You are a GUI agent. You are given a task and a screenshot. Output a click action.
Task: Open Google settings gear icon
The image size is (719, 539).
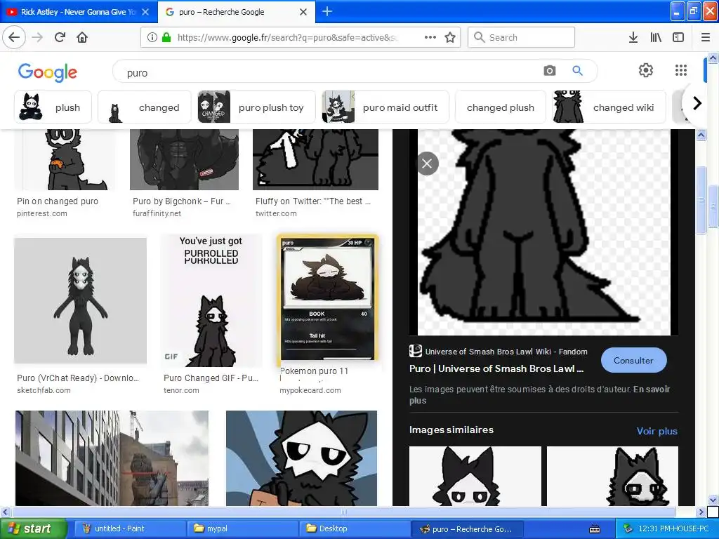646,70
